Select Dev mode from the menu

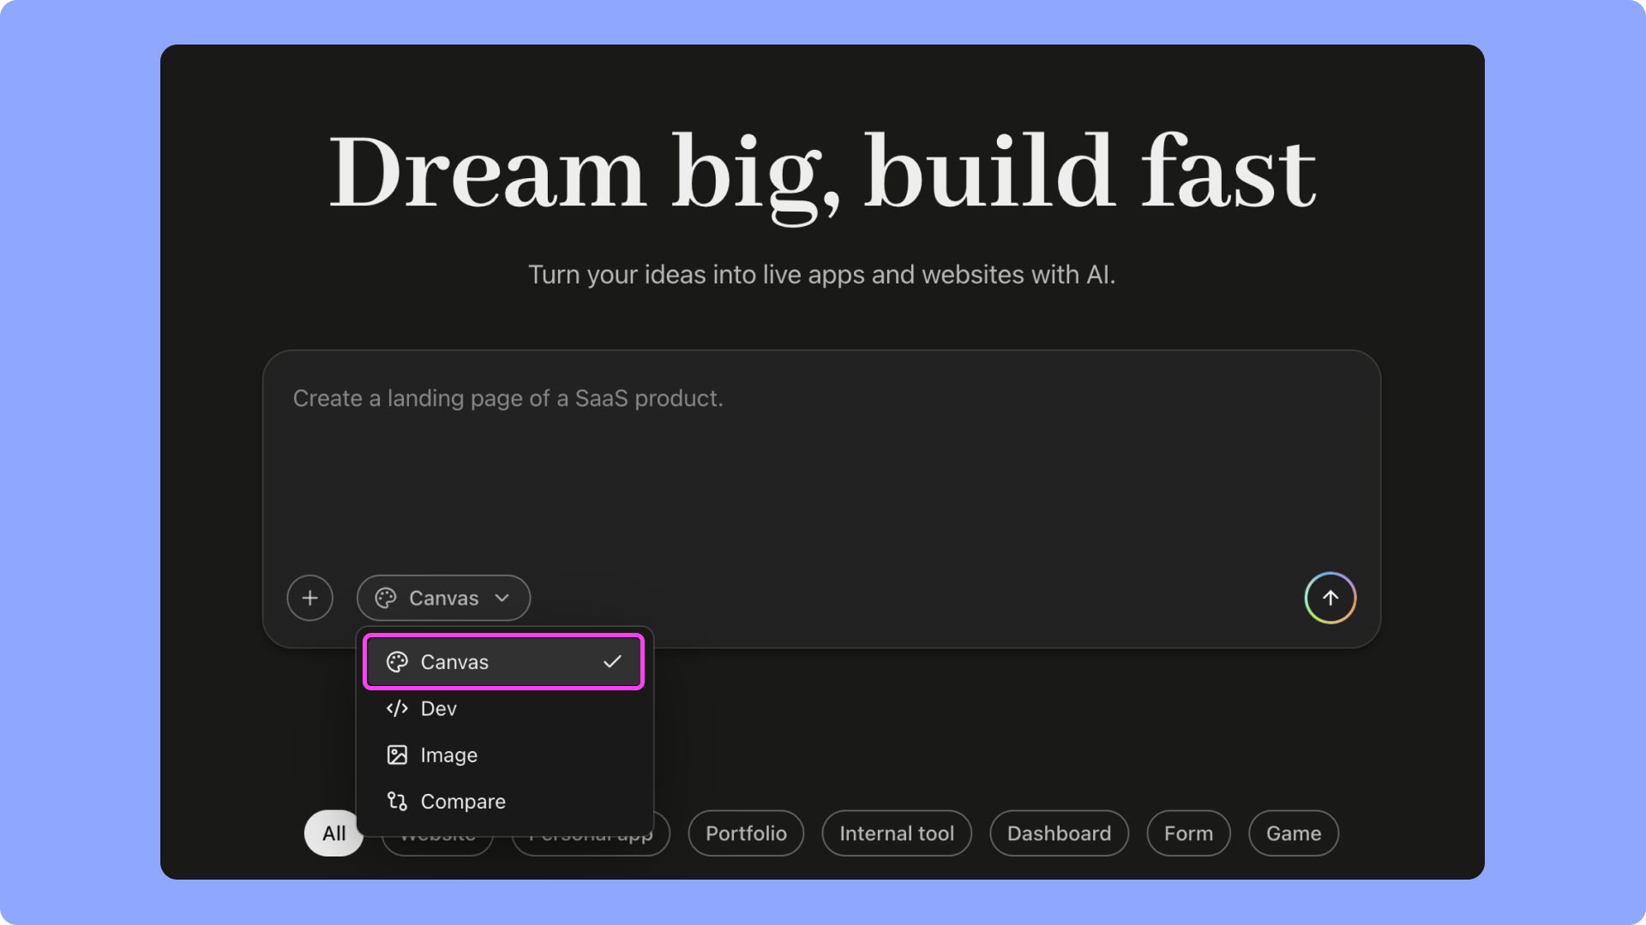[438, 708]
